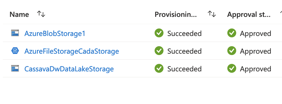Click Approved checkmark icon for AzureFileStorageCadaStorage

[232, 51]
